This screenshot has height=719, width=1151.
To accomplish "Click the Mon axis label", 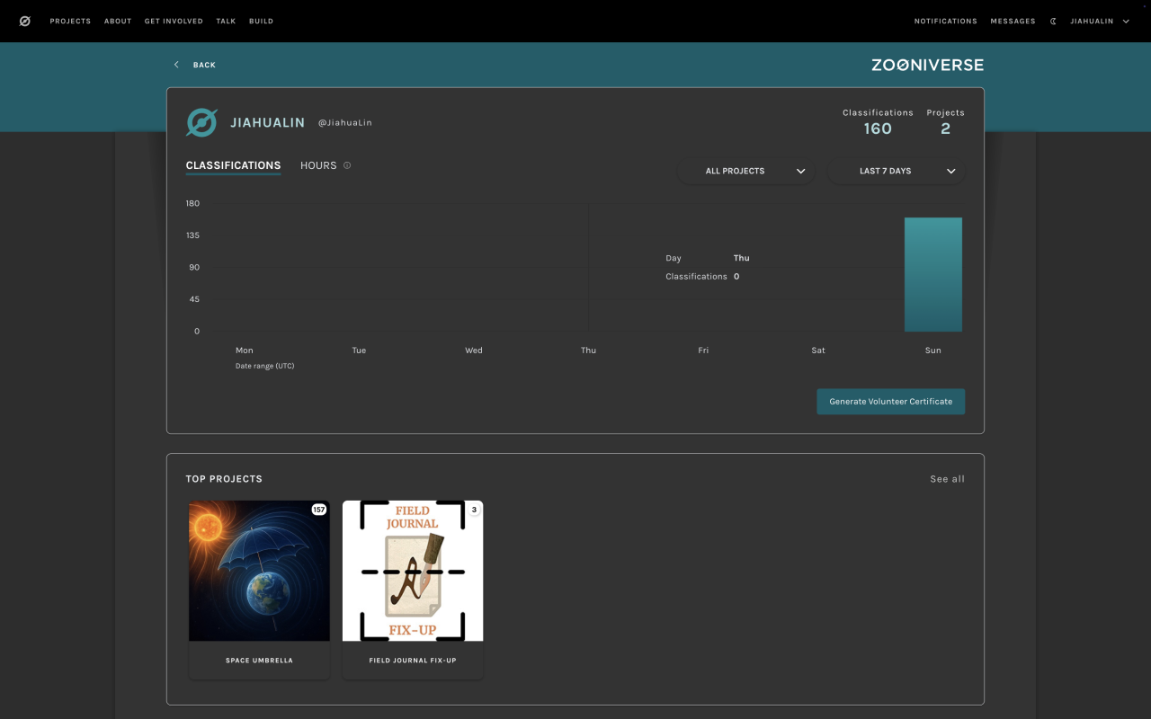I will pos(245,351).
